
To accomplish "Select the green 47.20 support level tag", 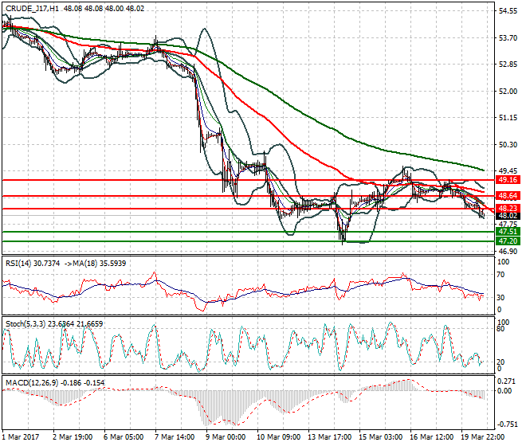I will point(508,241).
